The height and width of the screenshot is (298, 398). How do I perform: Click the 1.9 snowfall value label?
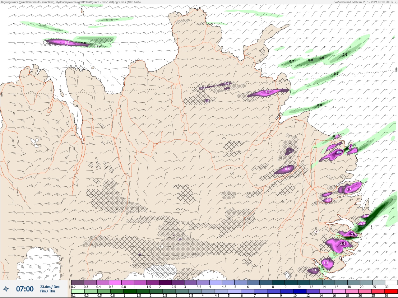pyautogui.click(x=363, y=224)
